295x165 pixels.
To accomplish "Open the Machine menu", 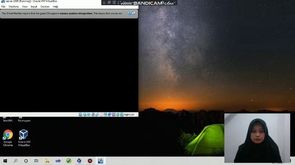I will 14,6.
